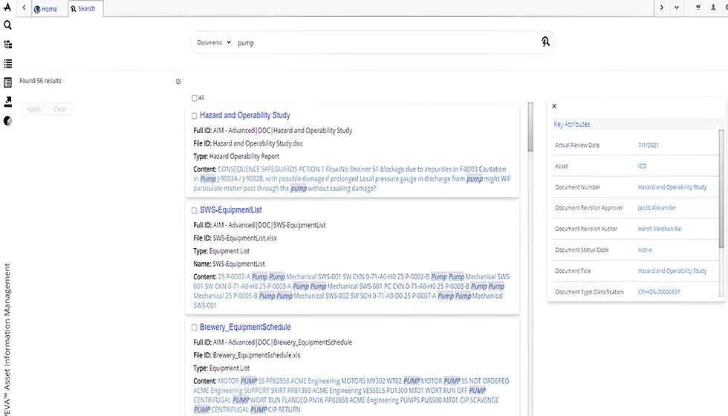Click the export arrow icon in sidebar
The image size is (728, 416).
(7, 102)
